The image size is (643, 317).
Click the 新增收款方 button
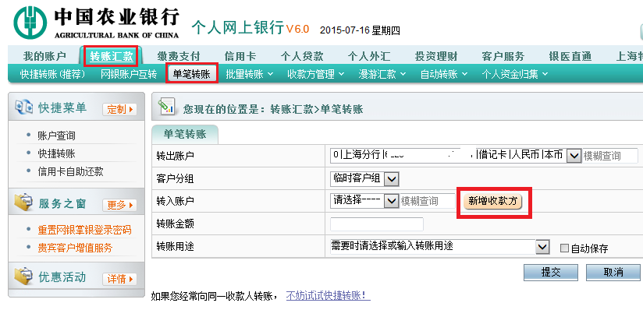(493, 201)
